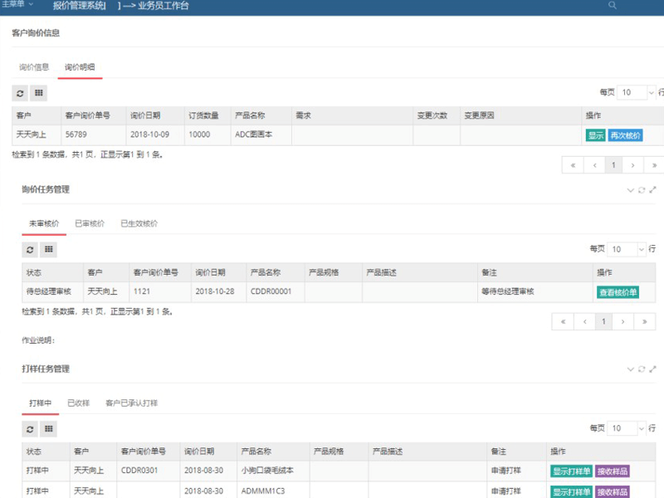Click 接收样品 for CDDR0301 row
Image resolution: width=664 pixels, height=498 pixels.
pyautogui.click(x=613, y=471)
